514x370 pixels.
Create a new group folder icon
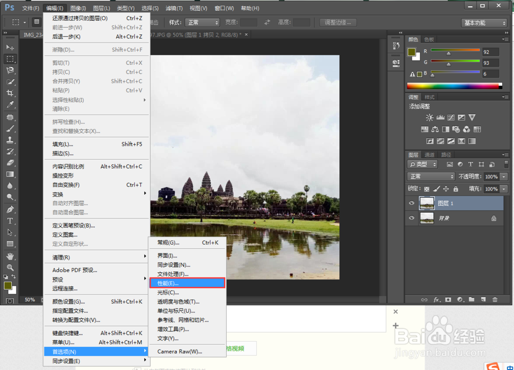(471, 300)
